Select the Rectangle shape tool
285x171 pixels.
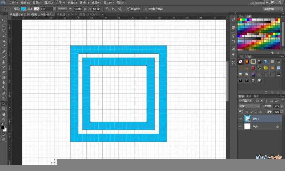[4, 109]
